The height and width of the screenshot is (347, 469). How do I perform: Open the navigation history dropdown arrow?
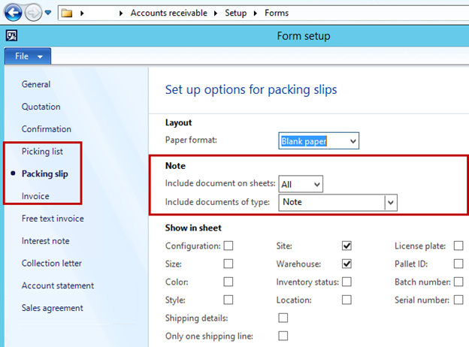pos(48,13)
